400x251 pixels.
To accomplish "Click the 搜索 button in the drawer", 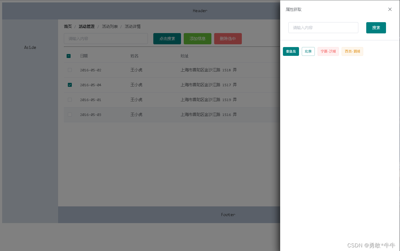I will tap(376, 28).
